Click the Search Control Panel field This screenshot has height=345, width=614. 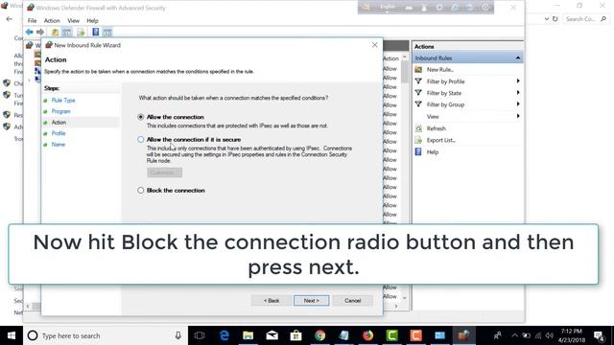pyautogui.click(x=586, y=19)
